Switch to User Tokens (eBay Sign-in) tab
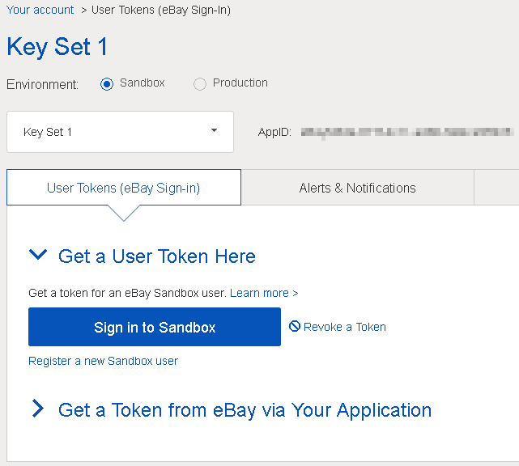 click(124, 188)
